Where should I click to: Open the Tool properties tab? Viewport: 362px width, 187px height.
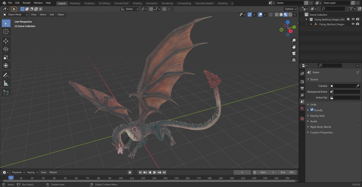302,73
